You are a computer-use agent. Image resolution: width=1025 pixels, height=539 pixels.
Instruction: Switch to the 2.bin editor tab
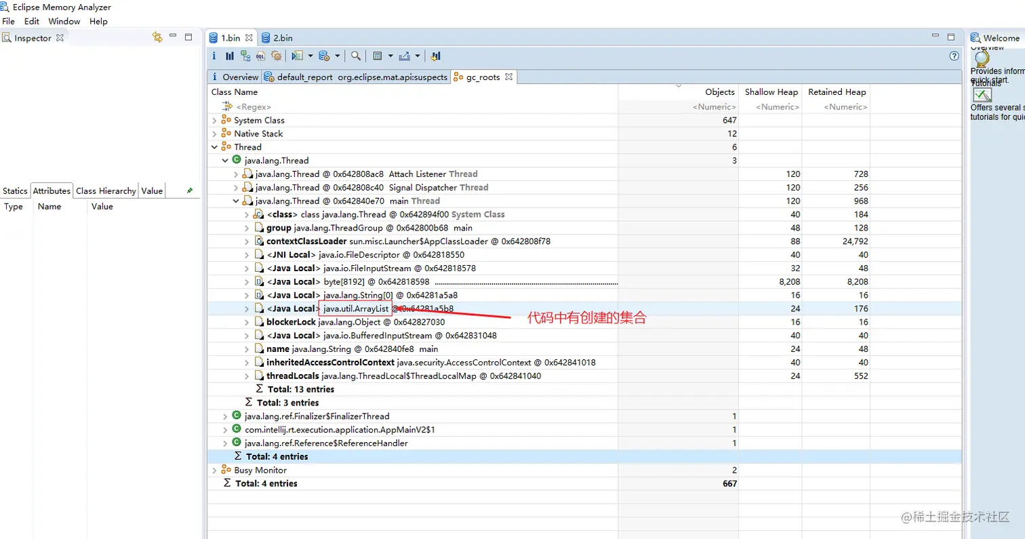pyautogui.click(x=277, y=38)
